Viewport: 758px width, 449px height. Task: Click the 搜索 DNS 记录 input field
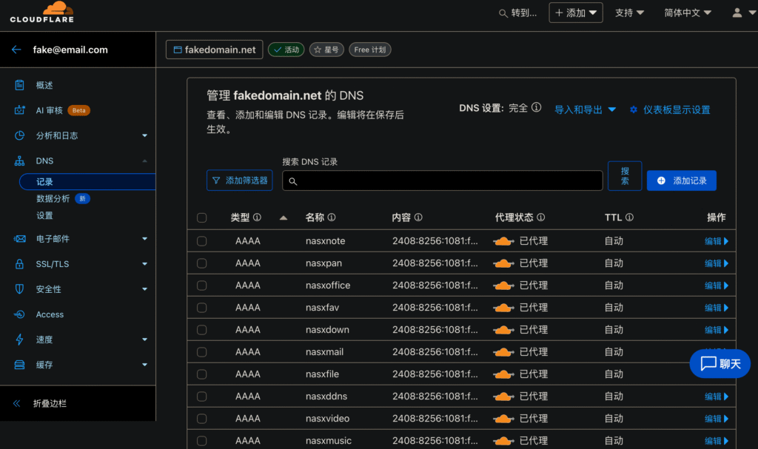point(443,180)
